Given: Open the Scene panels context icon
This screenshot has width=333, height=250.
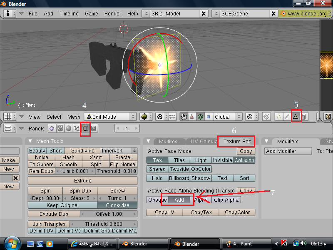Looking at the screenshot, I should pos(93,128).
